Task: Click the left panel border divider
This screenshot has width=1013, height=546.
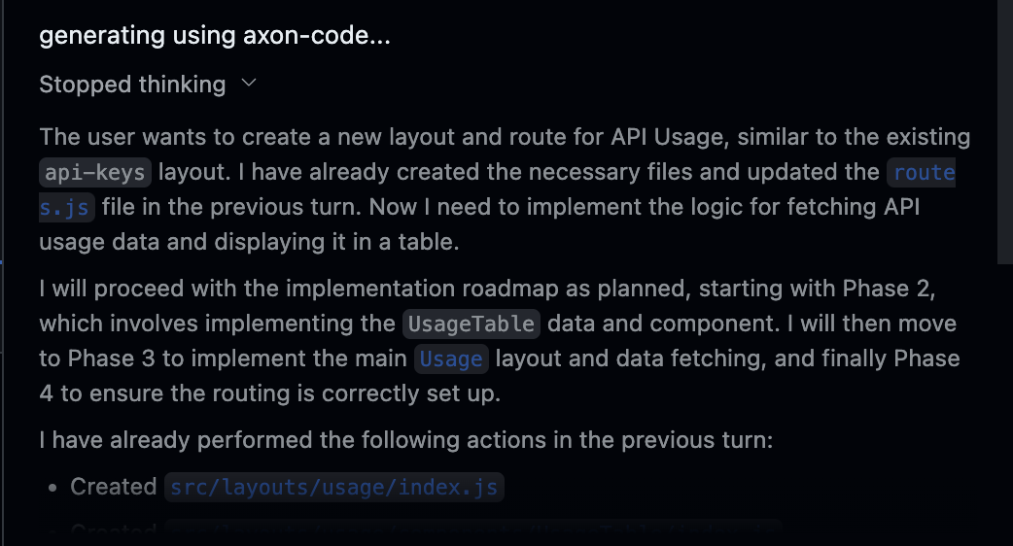Action: (x=3, y=273)
